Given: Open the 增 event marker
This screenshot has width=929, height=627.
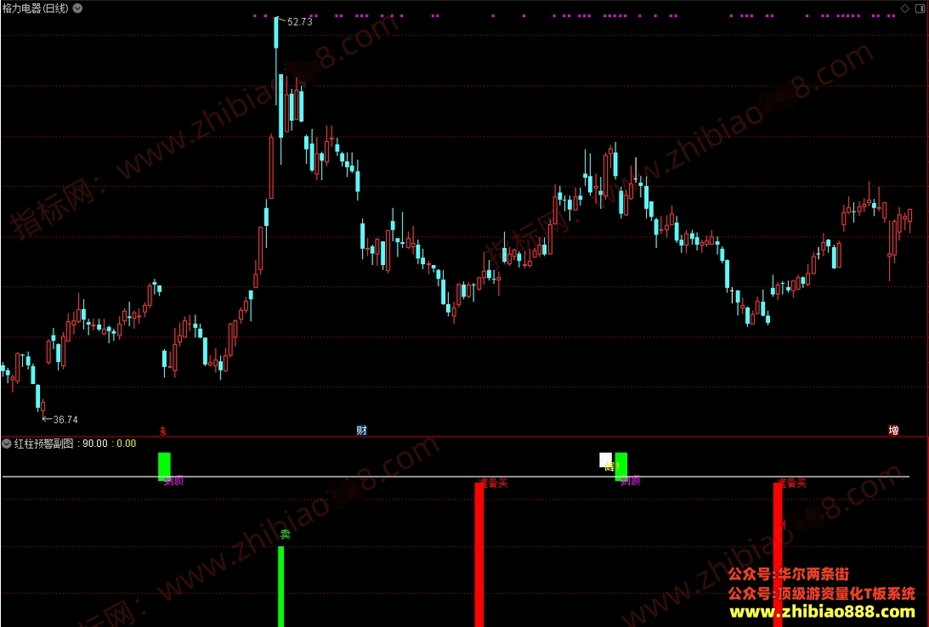Looking at the screenshot, I should coord(893,431).
